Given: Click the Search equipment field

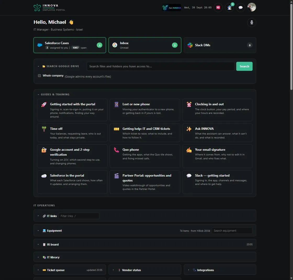Looking at the screenshot, I should (232, 231).
